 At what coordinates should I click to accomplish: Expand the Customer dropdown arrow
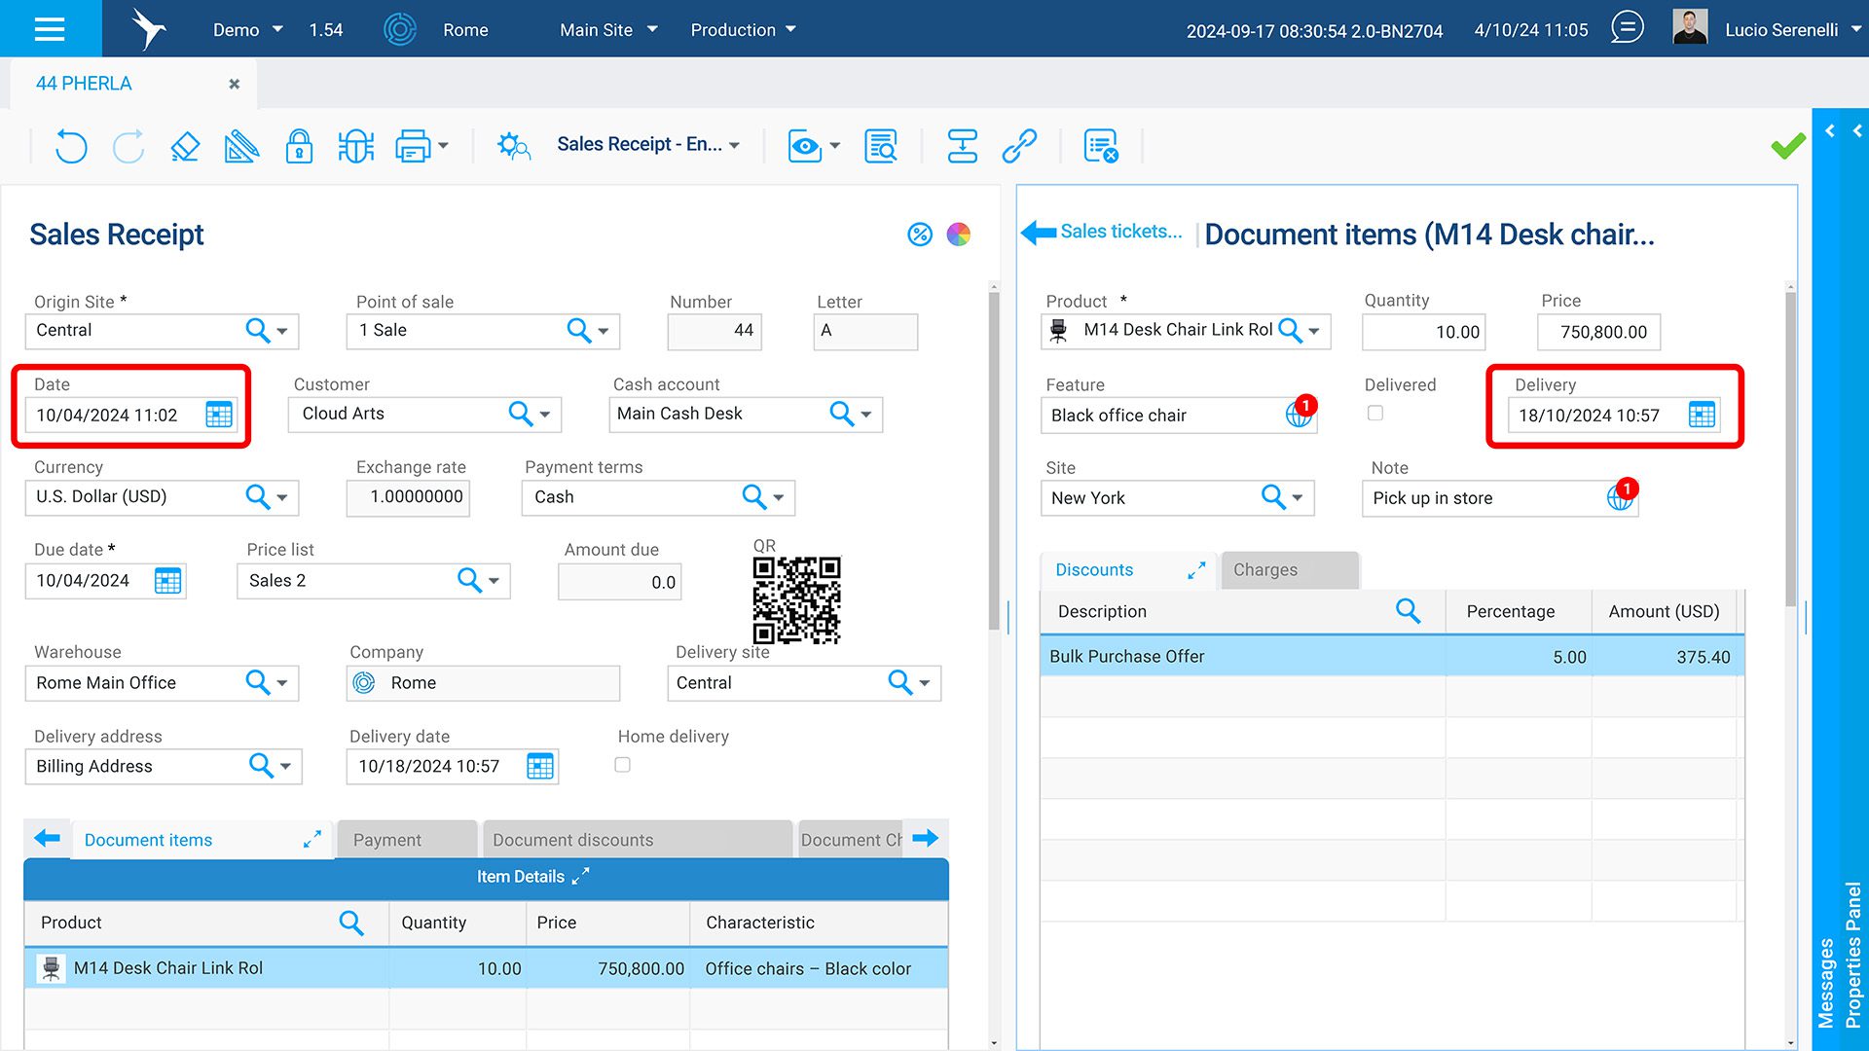point(545,415)
